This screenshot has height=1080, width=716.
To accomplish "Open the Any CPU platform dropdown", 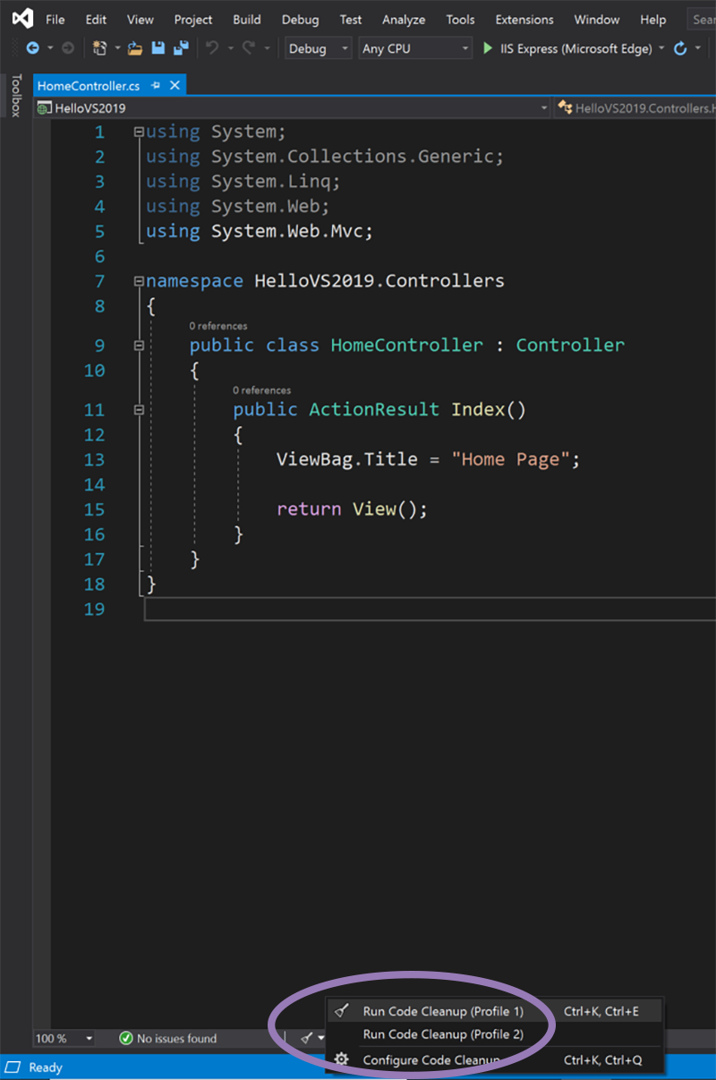I will click(x=415, y=49).
